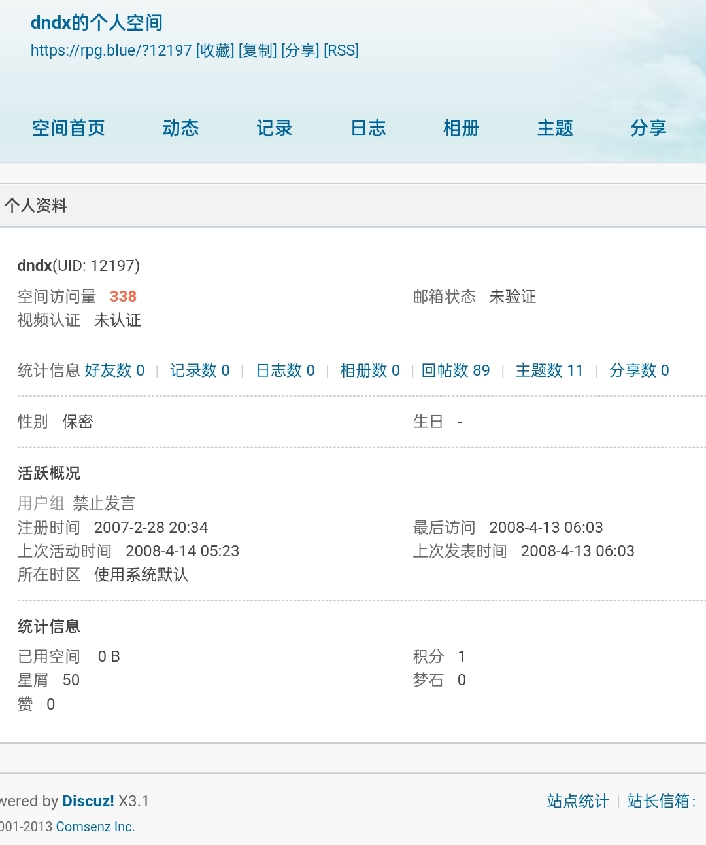Open the 站点统计 footer link
This screenshot has height=845, width=706.
(x=578, y=801)
